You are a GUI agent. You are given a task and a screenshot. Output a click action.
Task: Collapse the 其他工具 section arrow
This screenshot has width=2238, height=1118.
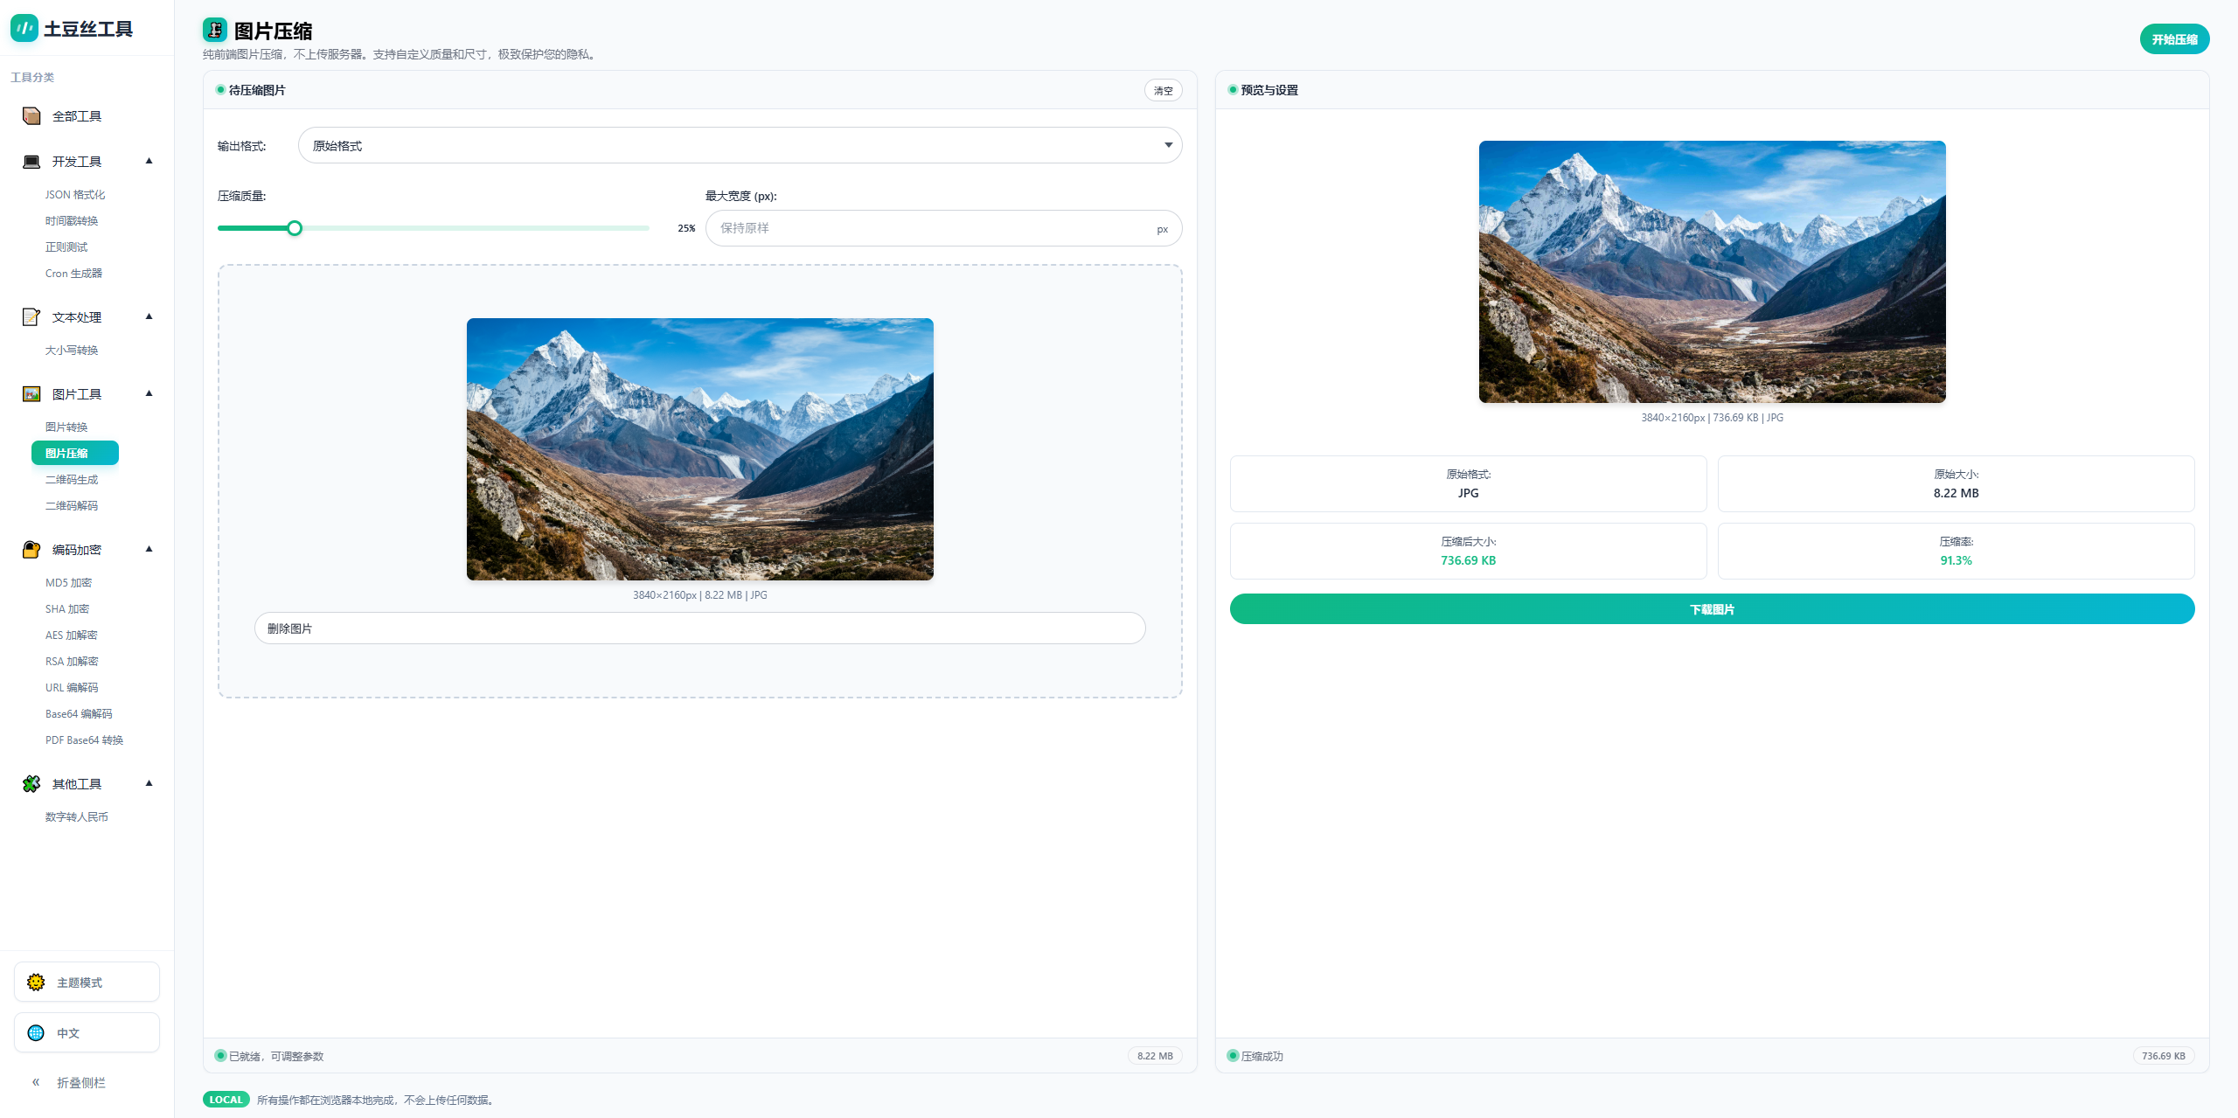coord(149,783)
